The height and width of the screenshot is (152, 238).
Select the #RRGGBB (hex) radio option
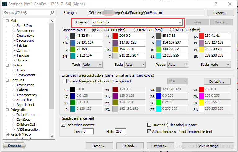136,30
